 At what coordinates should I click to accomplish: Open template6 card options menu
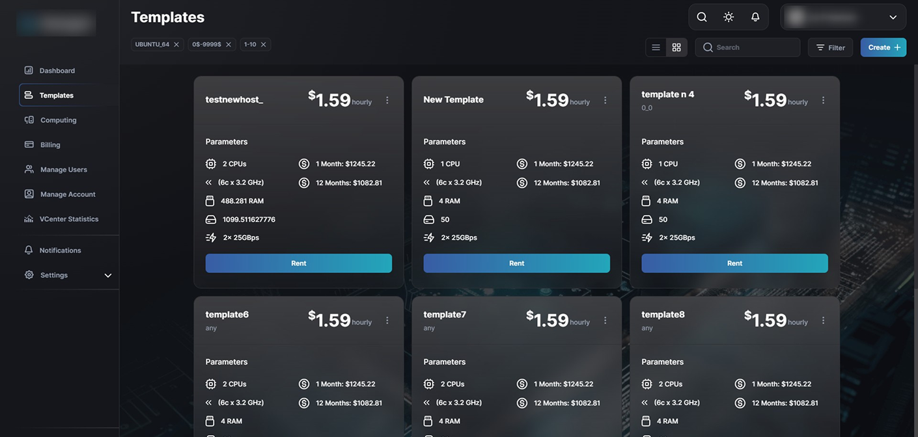tap(387, 321)
